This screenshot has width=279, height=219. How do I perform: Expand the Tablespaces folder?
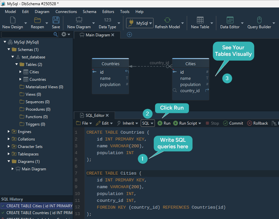(8, 154)
